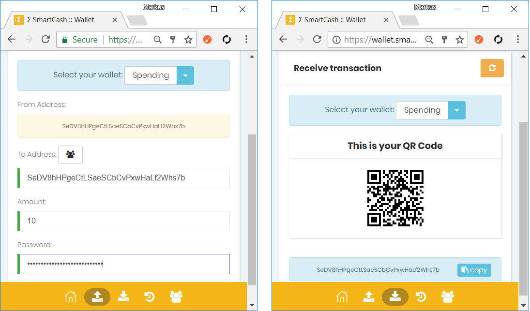Click circular sync extension icon in left browser

tap(227, 40)
